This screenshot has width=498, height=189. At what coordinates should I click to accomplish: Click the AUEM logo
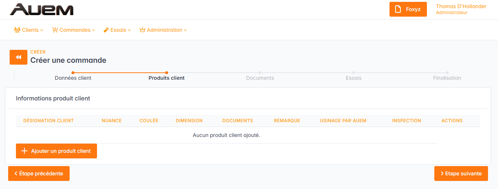(x=41, y=10)
